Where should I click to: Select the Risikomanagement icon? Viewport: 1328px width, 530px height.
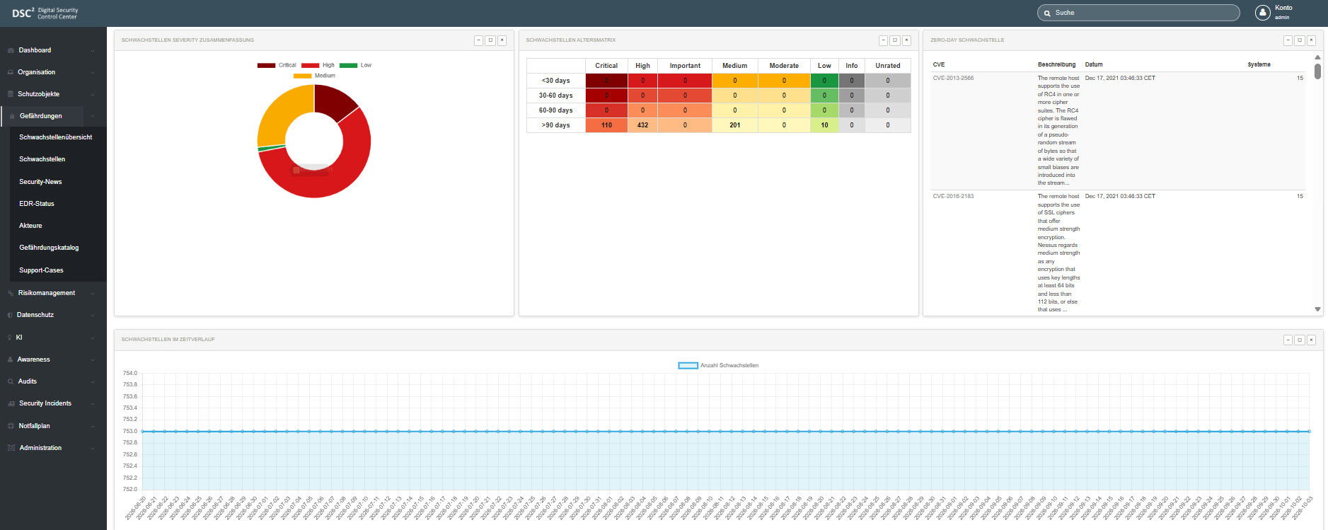tap(11, 293)
